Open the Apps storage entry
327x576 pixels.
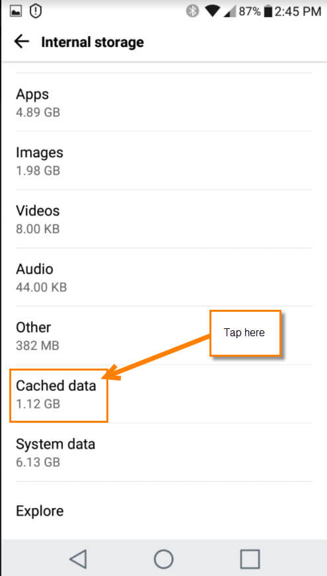[x=164, y=102]
